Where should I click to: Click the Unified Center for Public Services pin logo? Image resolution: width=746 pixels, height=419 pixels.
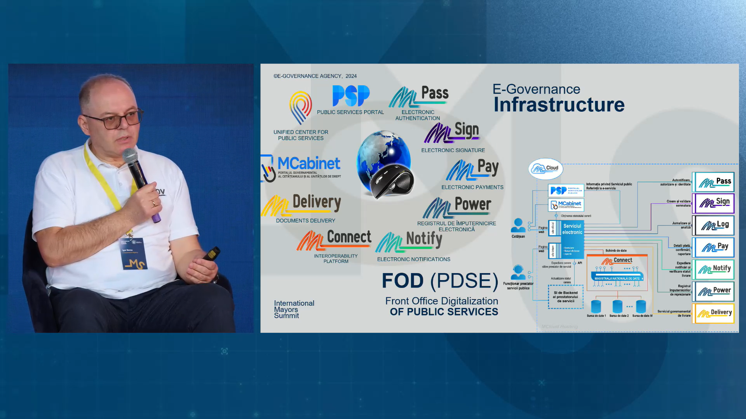[x=300, y=107]
